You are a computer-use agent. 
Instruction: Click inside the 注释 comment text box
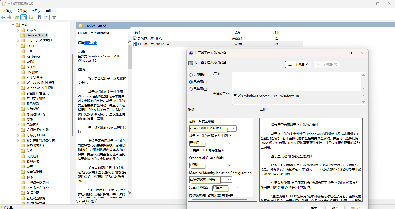coord(297,81)
